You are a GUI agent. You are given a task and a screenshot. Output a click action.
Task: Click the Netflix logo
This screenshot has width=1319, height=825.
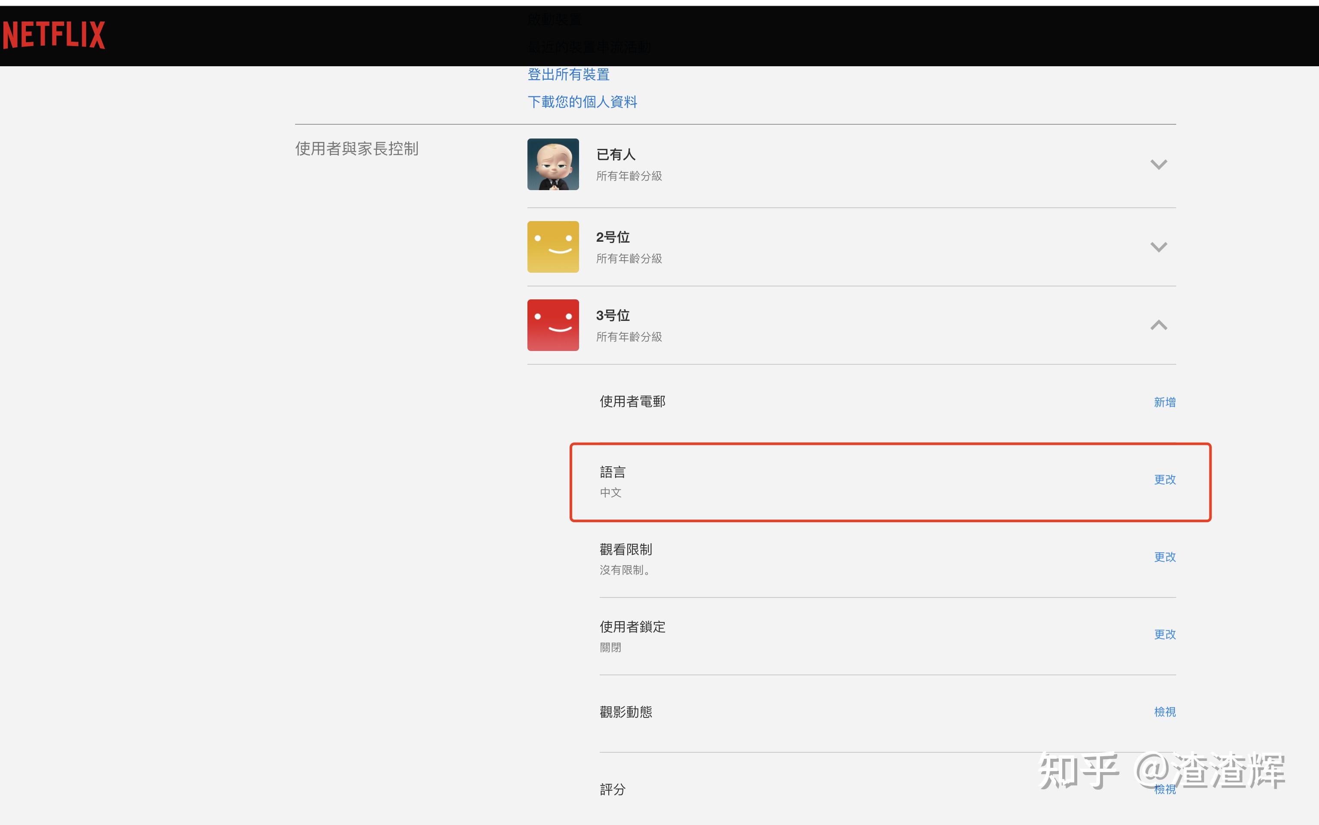tap(53, 34)
